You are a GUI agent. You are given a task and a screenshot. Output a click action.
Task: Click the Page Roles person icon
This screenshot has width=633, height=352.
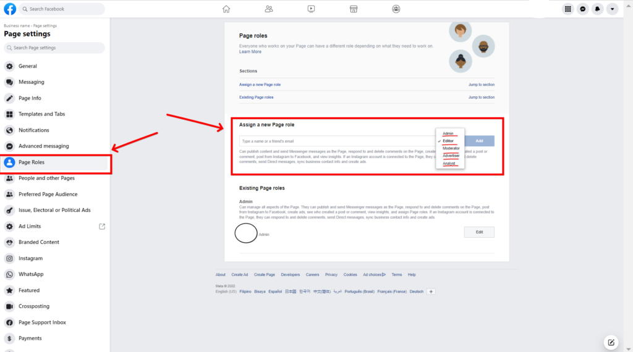pyautogui.click(x=10, y=162)
